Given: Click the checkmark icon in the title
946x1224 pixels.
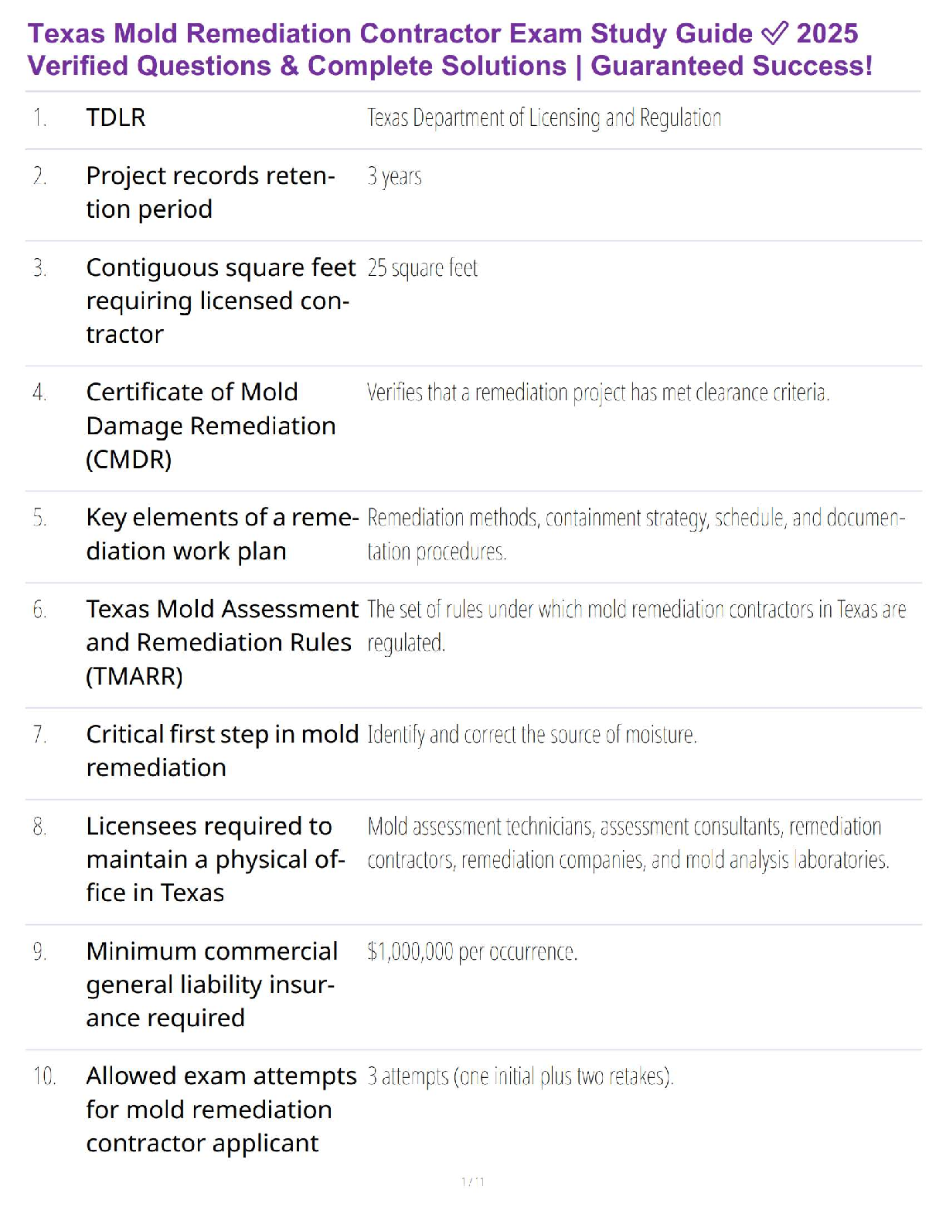Looking at the screenshot, I should (774, 33).
